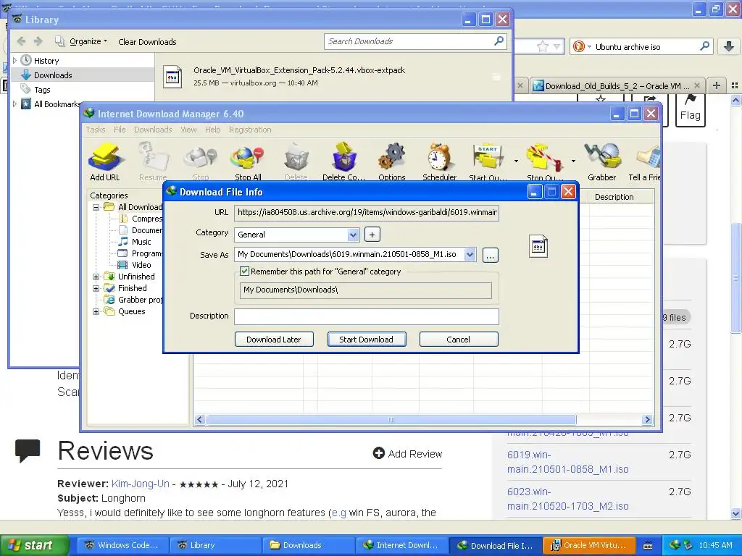Open the Registration menu in IDM

coord(250,130)
